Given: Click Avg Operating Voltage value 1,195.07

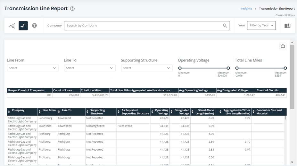Looking at the screenshot, I should 210,95.
